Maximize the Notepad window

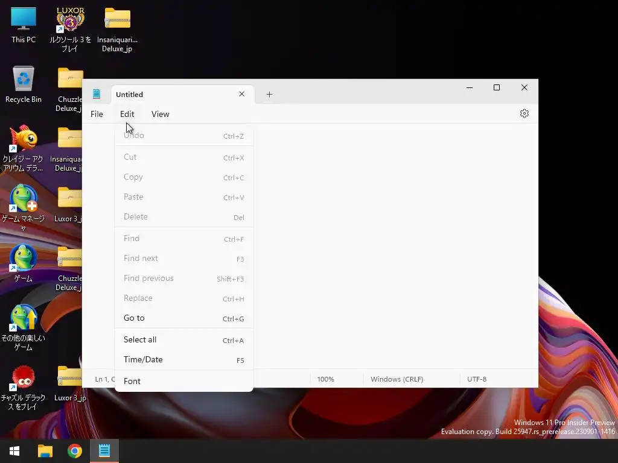click(x=497, y=88)
